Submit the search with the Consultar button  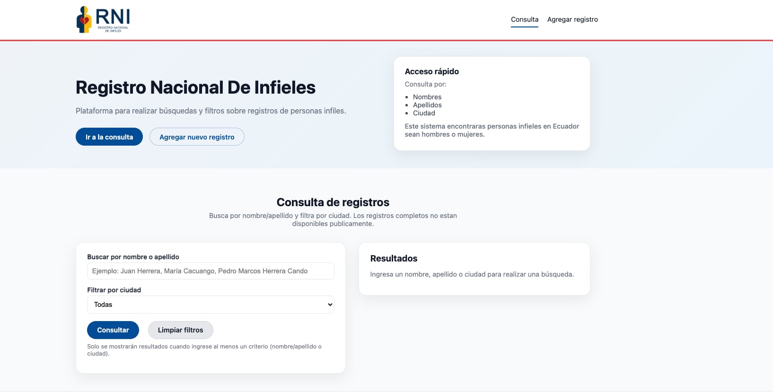113,330
